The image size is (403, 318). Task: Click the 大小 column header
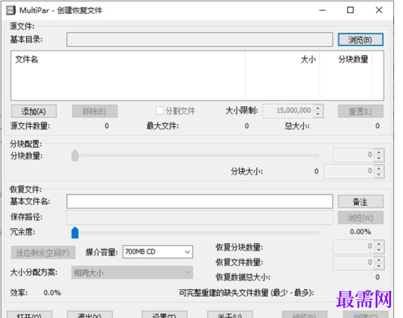[308, 60]
